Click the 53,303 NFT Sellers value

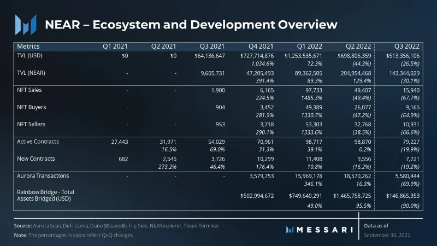pyautogui.click(x=314, y=125)
